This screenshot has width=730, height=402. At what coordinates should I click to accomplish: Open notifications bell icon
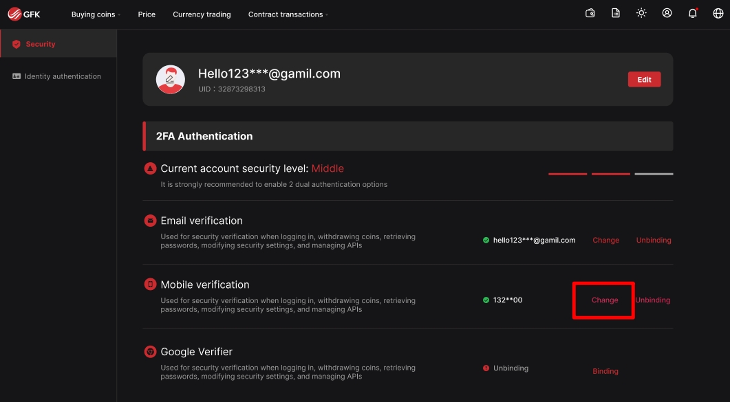pos(693,13)
